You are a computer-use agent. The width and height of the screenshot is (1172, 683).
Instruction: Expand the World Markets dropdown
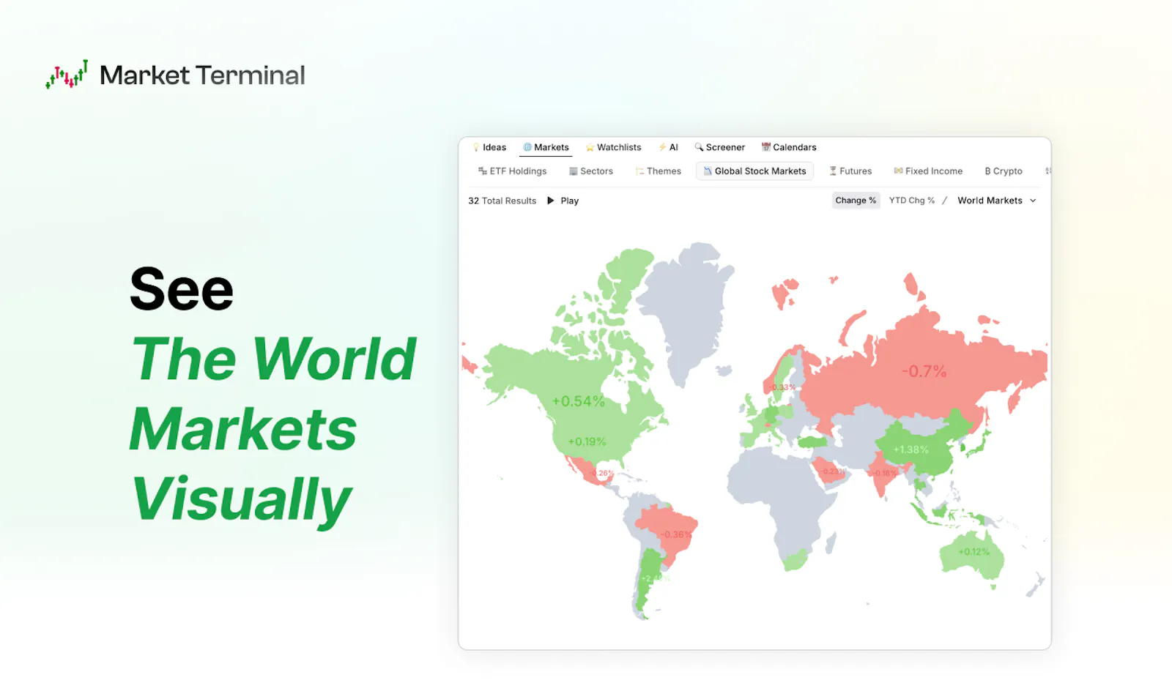pyautogui.click(x=997, y=201)
